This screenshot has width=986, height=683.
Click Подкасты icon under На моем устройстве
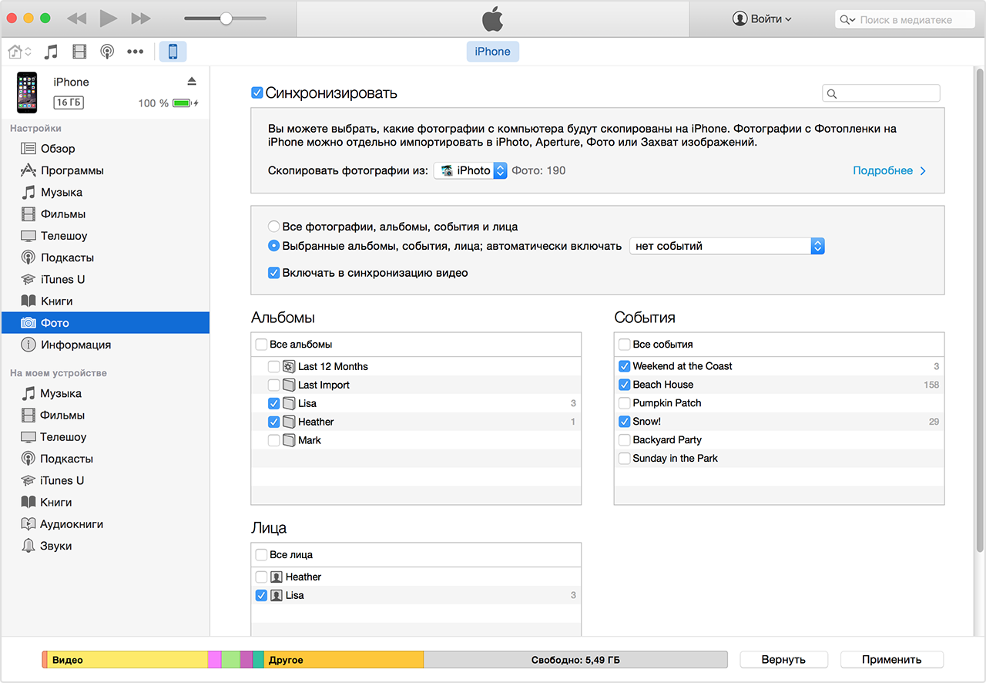[29, 459]
